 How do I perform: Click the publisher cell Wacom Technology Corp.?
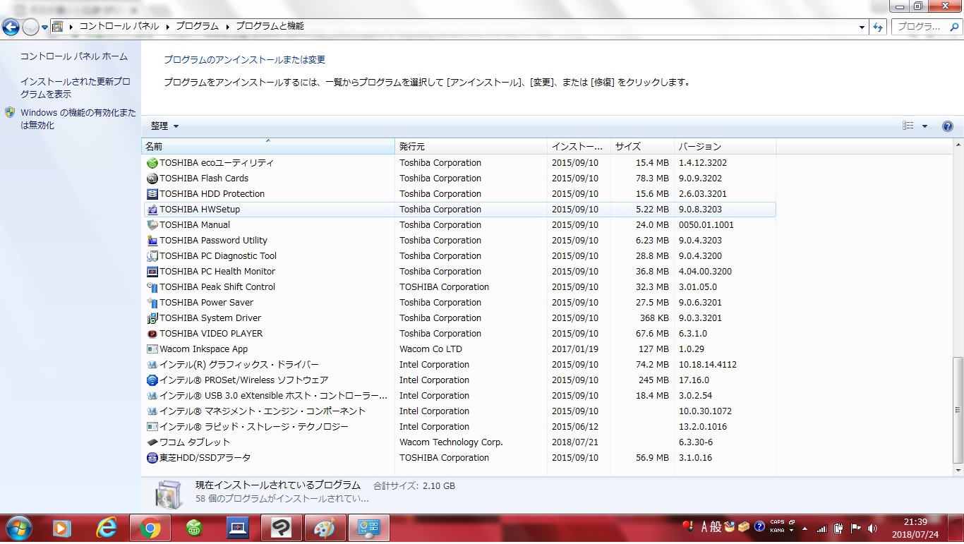pyautogui.click(x=451, y=442)
